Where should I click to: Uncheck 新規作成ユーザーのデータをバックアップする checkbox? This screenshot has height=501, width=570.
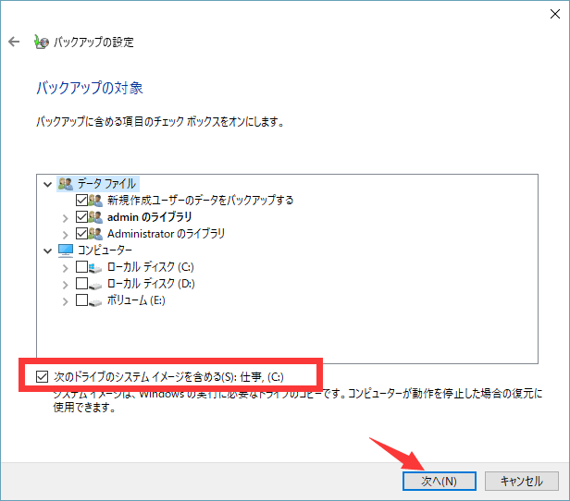81,201
